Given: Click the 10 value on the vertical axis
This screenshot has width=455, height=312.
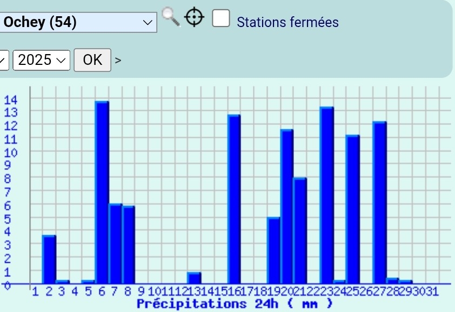Looking at the screenshot, I should tap(11, 152).
